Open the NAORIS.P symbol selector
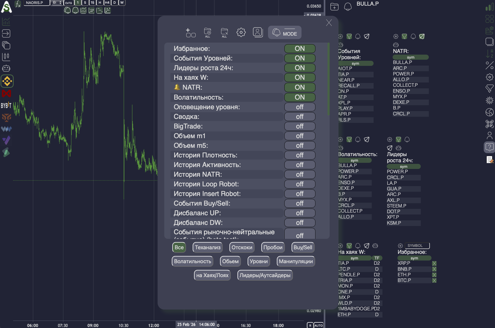Screen dimensions: 495x328 pyautogui.click(x=37, y=3)
